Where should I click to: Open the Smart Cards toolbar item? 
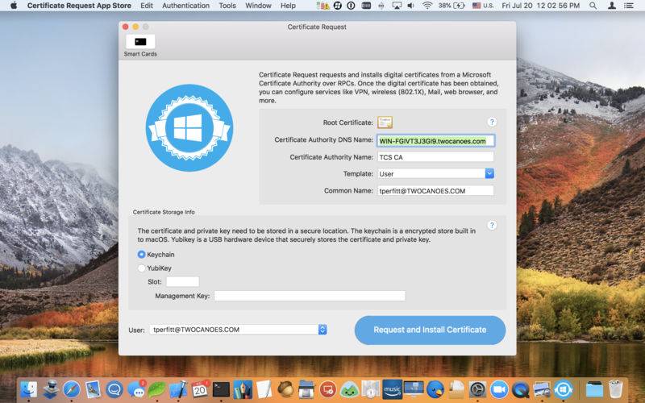tap(140, 46)
